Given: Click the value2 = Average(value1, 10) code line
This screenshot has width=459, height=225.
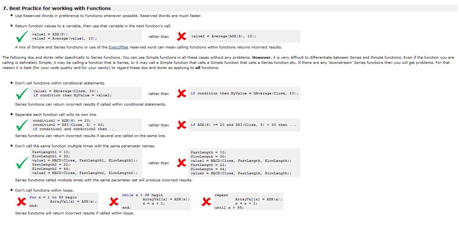Looking at the screenshot, I should pyautogui.click(x=65, y=39).
